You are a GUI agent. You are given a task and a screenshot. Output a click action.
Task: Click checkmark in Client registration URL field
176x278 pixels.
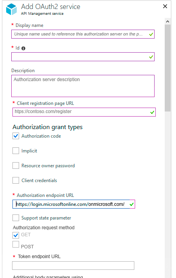tap(152, 112)
